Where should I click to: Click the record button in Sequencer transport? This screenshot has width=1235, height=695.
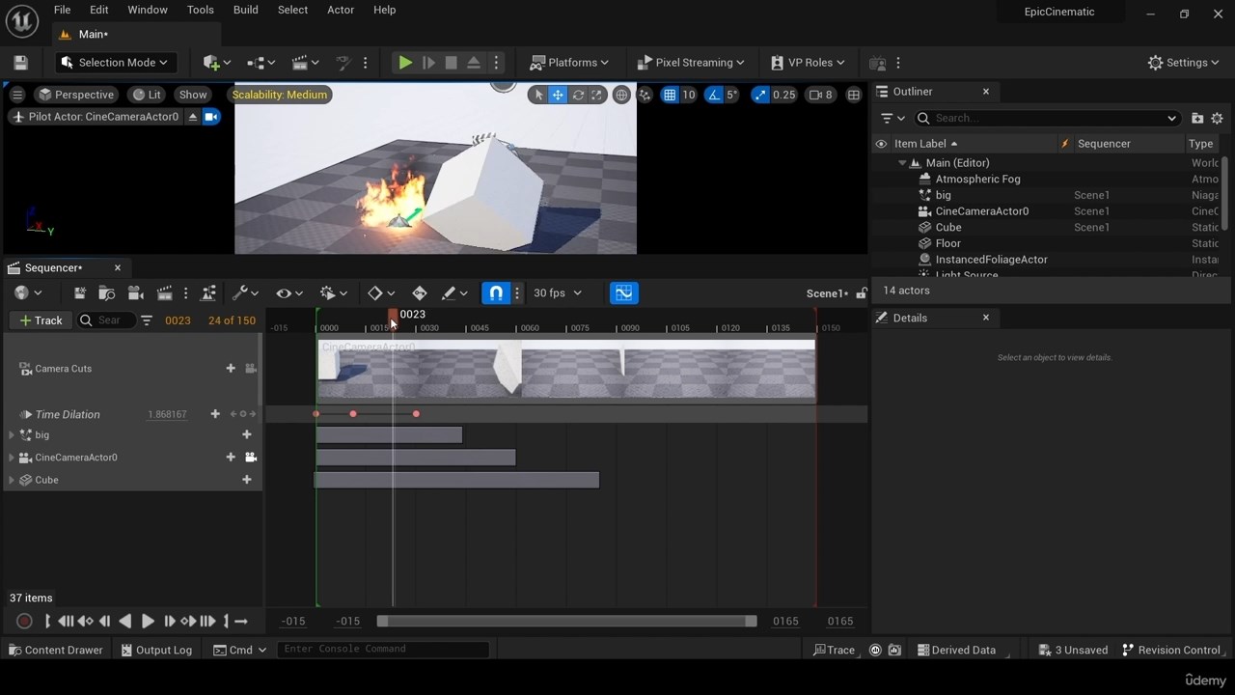click(24, 622)
